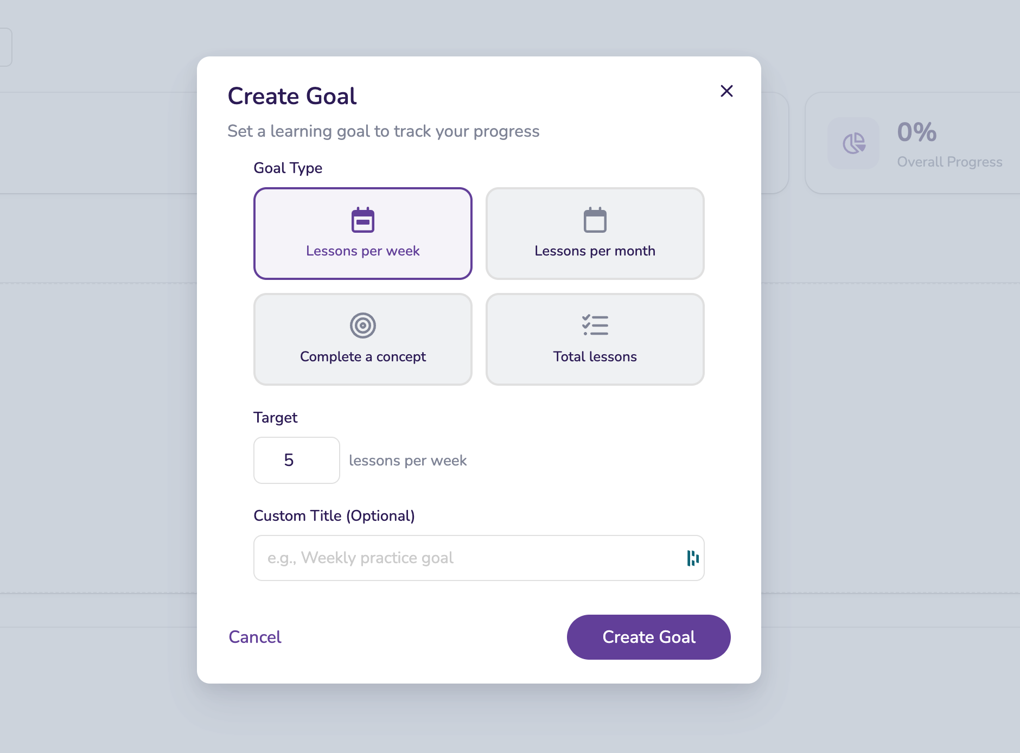The height and width of the screenshot is (753, 1020).
Task: Select the Complete a concept goal type
Action: coord(362,339)
